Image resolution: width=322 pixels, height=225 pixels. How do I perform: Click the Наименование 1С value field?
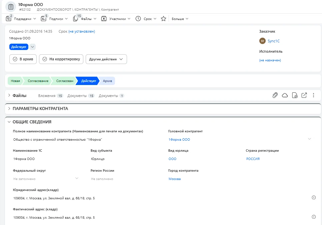(x=24, y=159)
